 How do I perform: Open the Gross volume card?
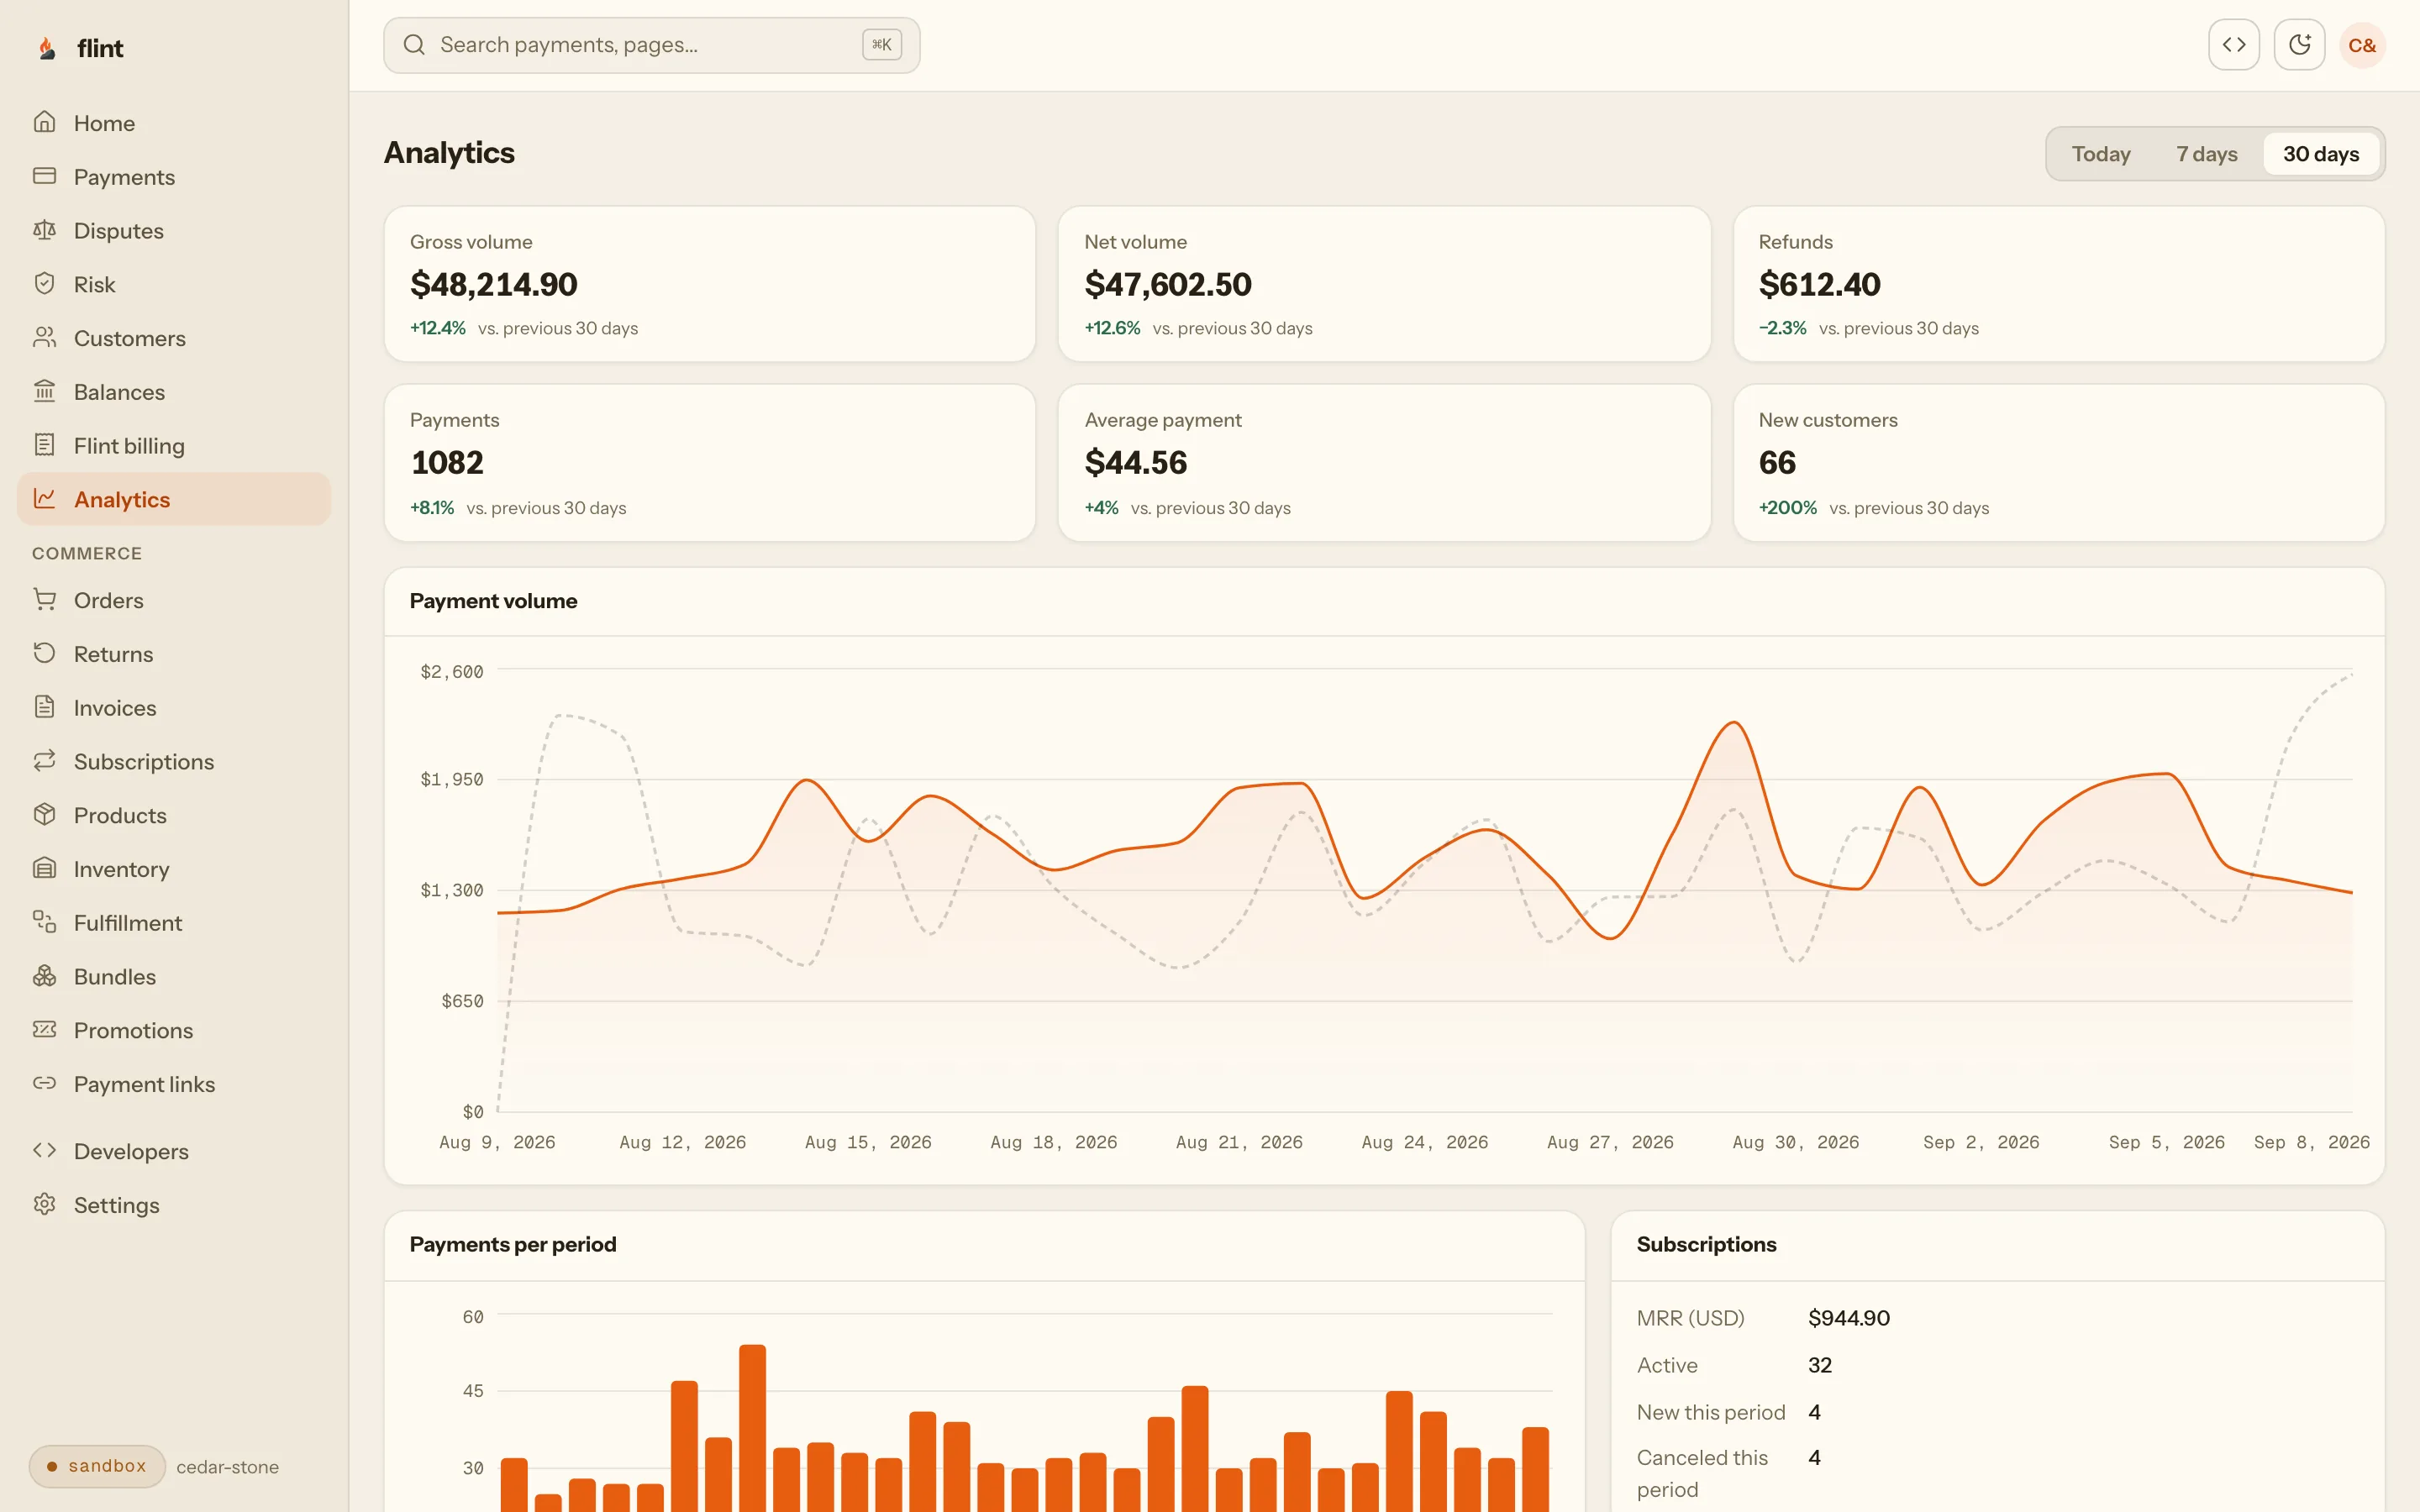tap(709, 284)
